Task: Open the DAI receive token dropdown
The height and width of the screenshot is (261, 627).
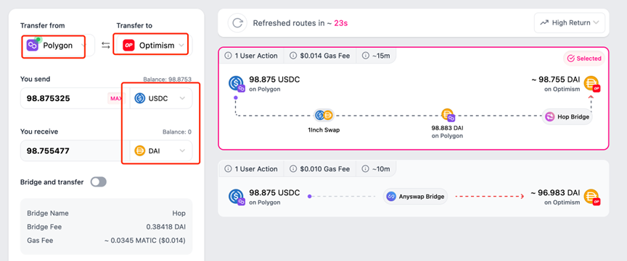Action: (161, 151)
